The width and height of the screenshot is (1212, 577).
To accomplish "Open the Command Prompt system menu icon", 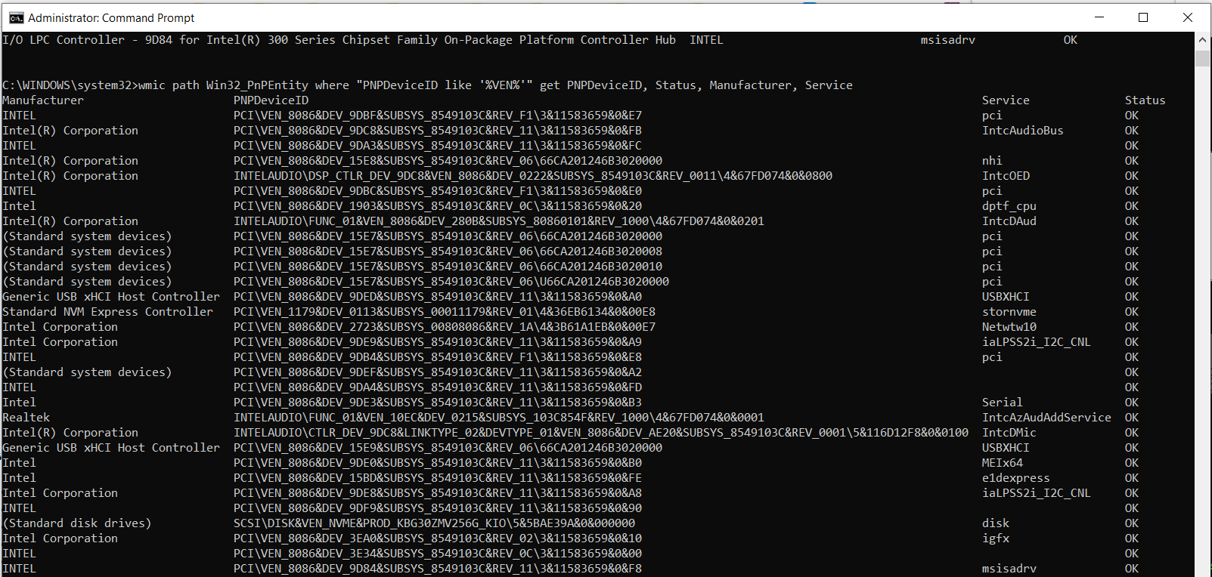I will (x=15, y=17).
